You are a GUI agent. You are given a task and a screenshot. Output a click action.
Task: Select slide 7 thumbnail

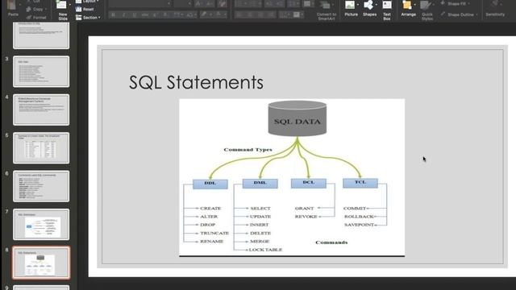click(x=41, y=224)
